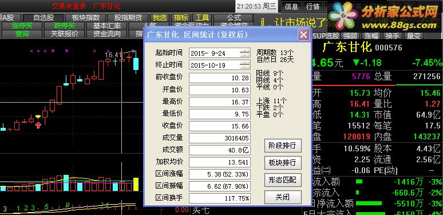Click the 关闭 button in dialog
The width and height of the screenshot is (443, 215).
[283, 197]
